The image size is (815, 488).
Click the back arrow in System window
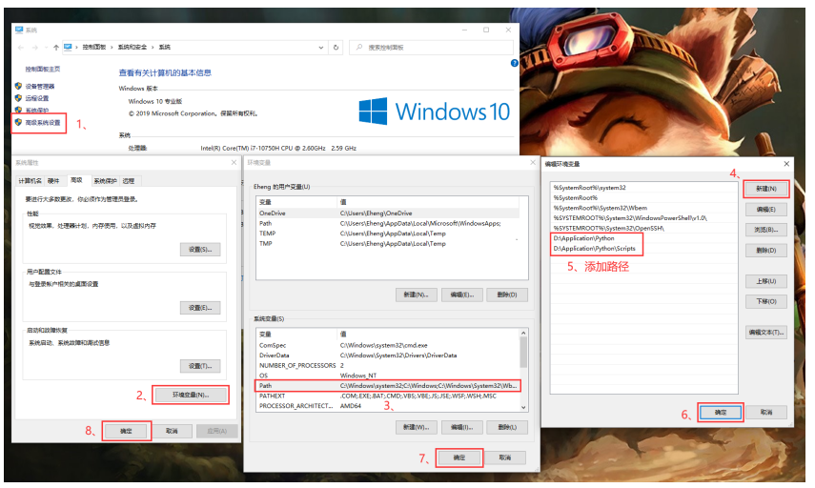(x=21, y=48)
